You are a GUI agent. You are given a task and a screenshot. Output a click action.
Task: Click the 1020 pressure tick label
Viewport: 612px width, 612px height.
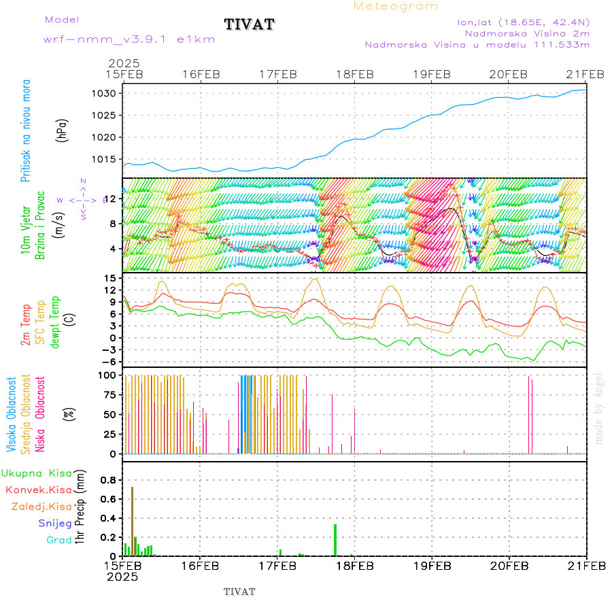104,137
